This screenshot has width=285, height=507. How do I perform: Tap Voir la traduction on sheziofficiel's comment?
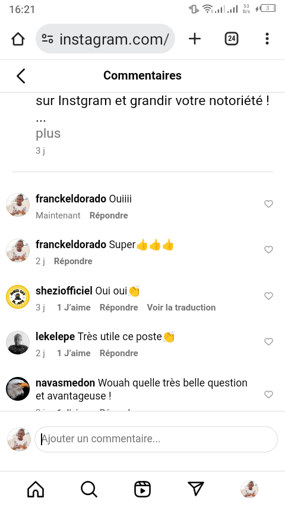pos(181,308)
